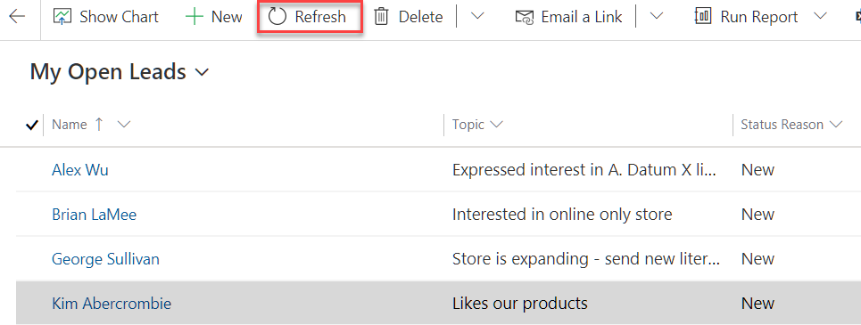Viewport: 861px width, 325px height.
Task: Click the Refresh circular arrow icon
Action: [x=277, y=17]
